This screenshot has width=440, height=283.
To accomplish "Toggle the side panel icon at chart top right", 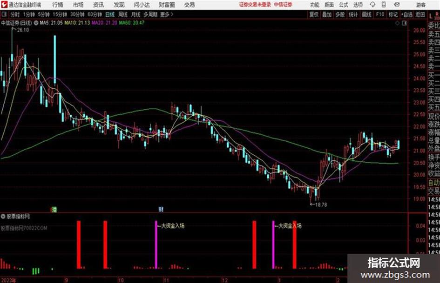I will [404, 23].
